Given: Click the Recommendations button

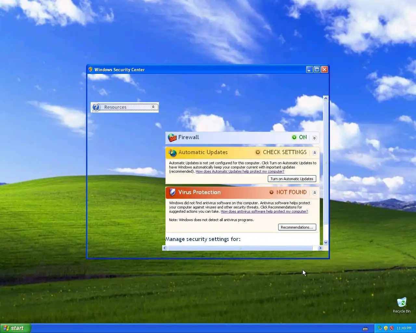Looking at the screenshot, I should coord(297,227).
